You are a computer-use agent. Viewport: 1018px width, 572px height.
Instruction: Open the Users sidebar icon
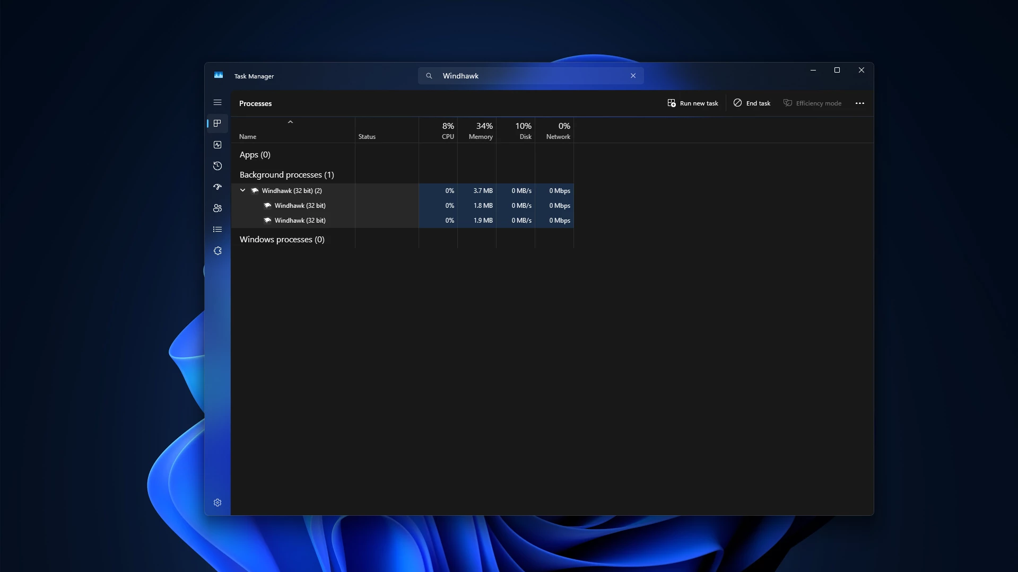[x=217, y=208]
